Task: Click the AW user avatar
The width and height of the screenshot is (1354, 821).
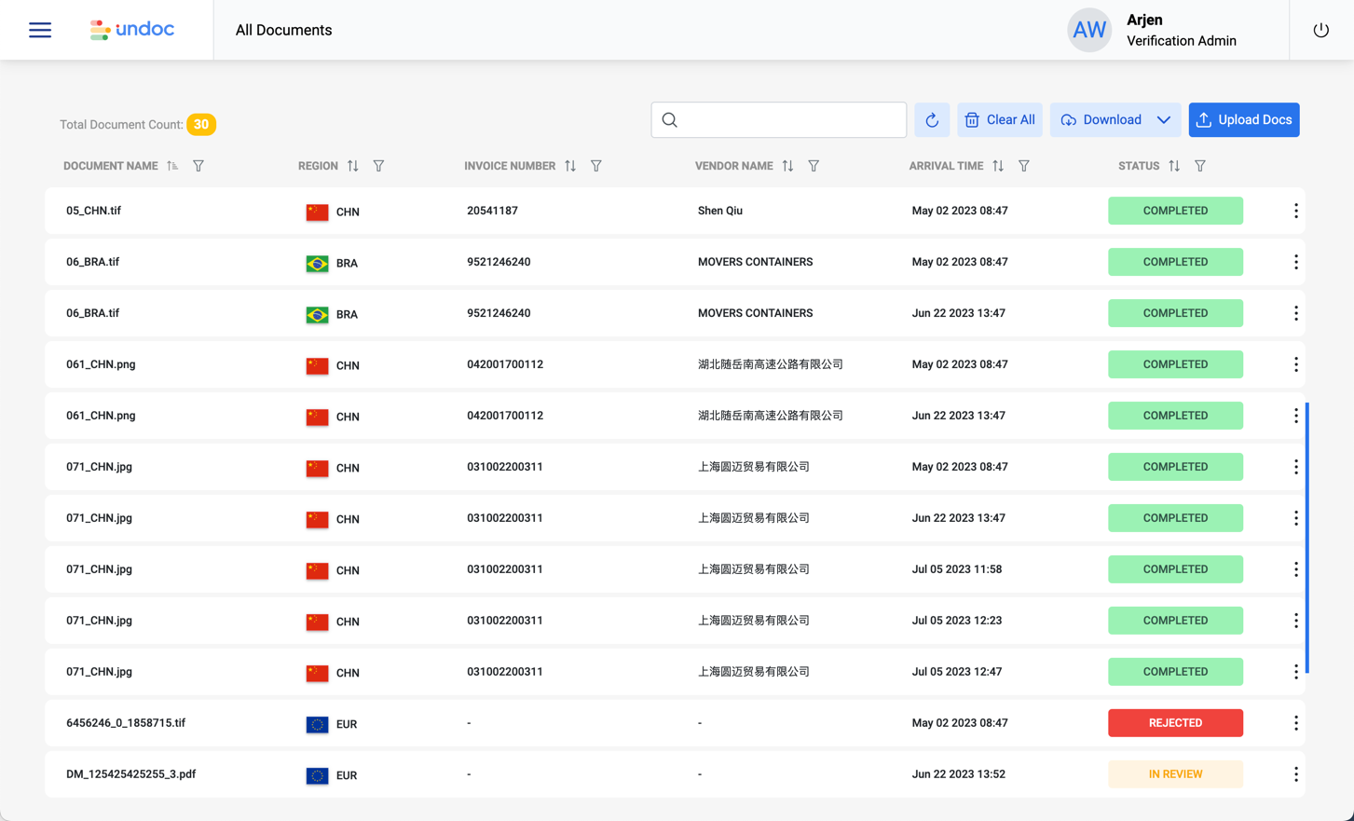Action: [x=1088, y=30]
